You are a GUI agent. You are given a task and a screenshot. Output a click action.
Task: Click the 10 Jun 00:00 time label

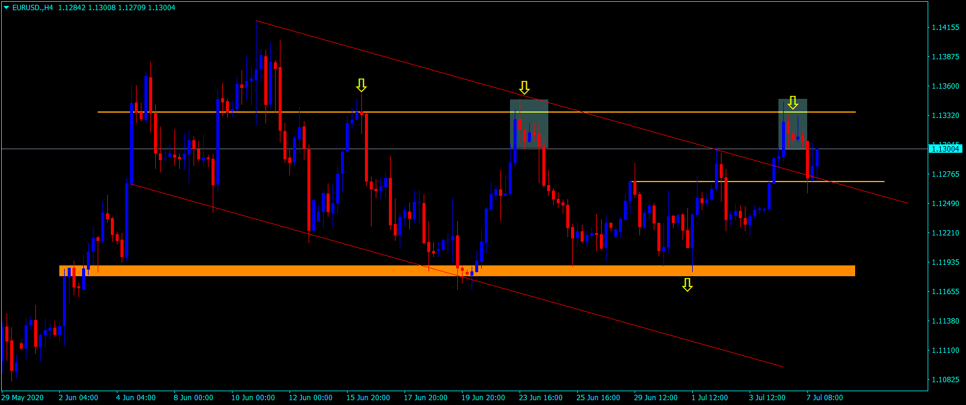pos(253,398)
